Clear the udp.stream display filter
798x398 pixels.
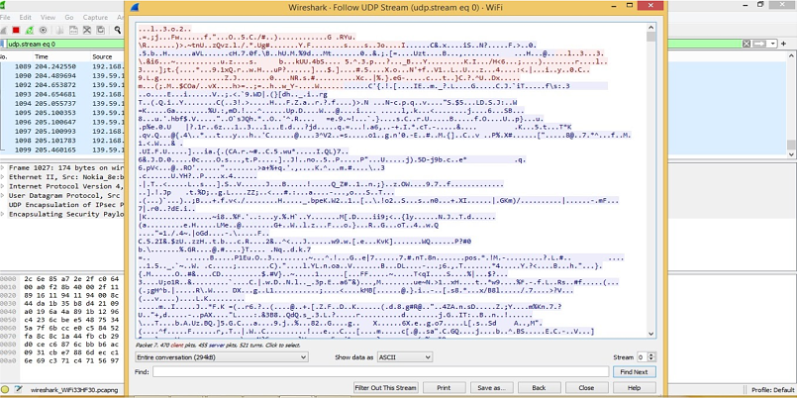[x=747, y=44]
